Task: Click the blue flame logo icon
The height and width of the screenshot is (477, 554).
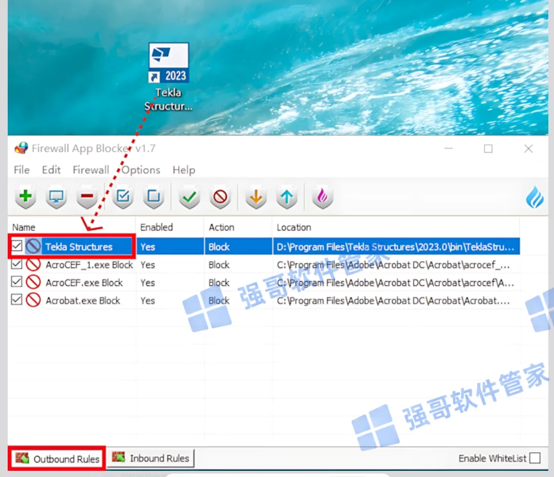Action: click(x=535, y=197)
